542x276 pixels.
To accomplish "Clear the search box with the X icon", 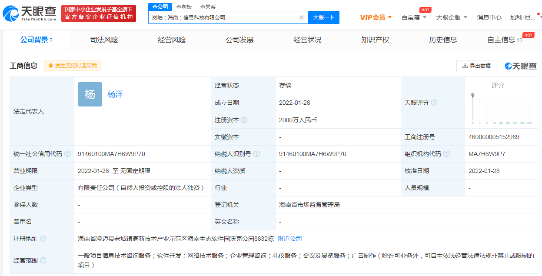I will click(x=302, y=17).
